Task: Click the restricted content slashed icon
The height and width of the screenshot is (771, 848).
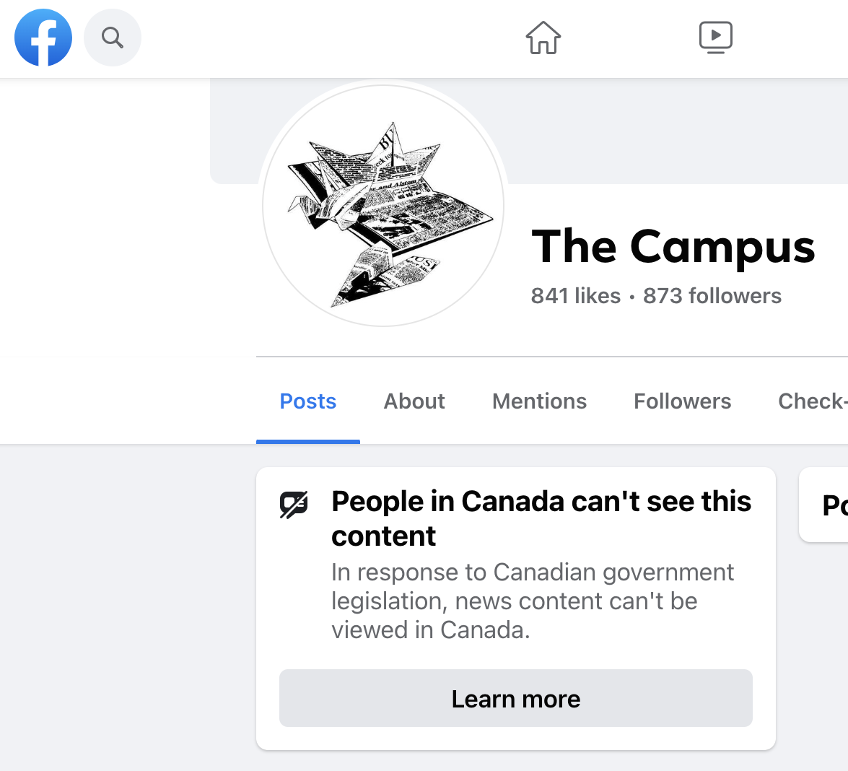Action: pos(294,505)
